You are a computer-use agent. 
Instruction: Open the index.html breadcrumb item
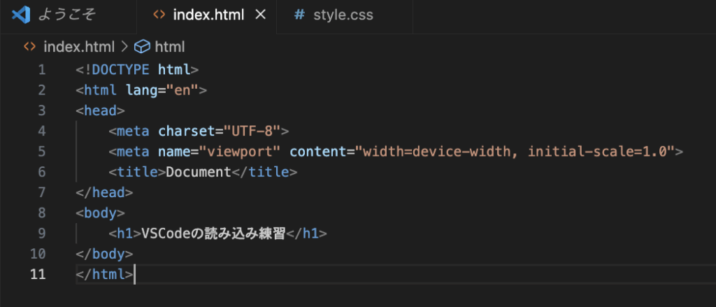79,47
